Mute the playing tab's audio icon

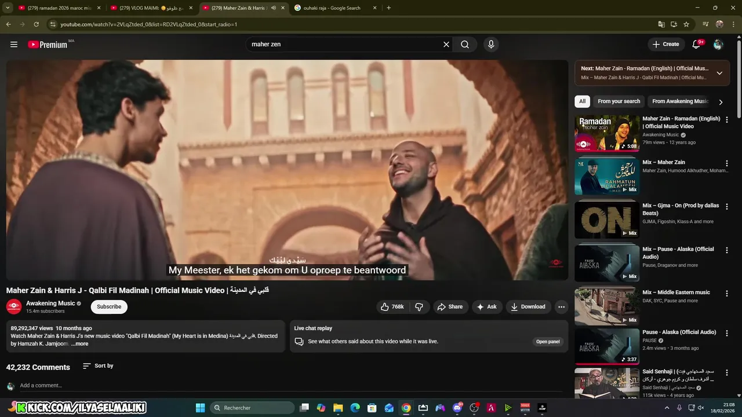coord(274,8)
